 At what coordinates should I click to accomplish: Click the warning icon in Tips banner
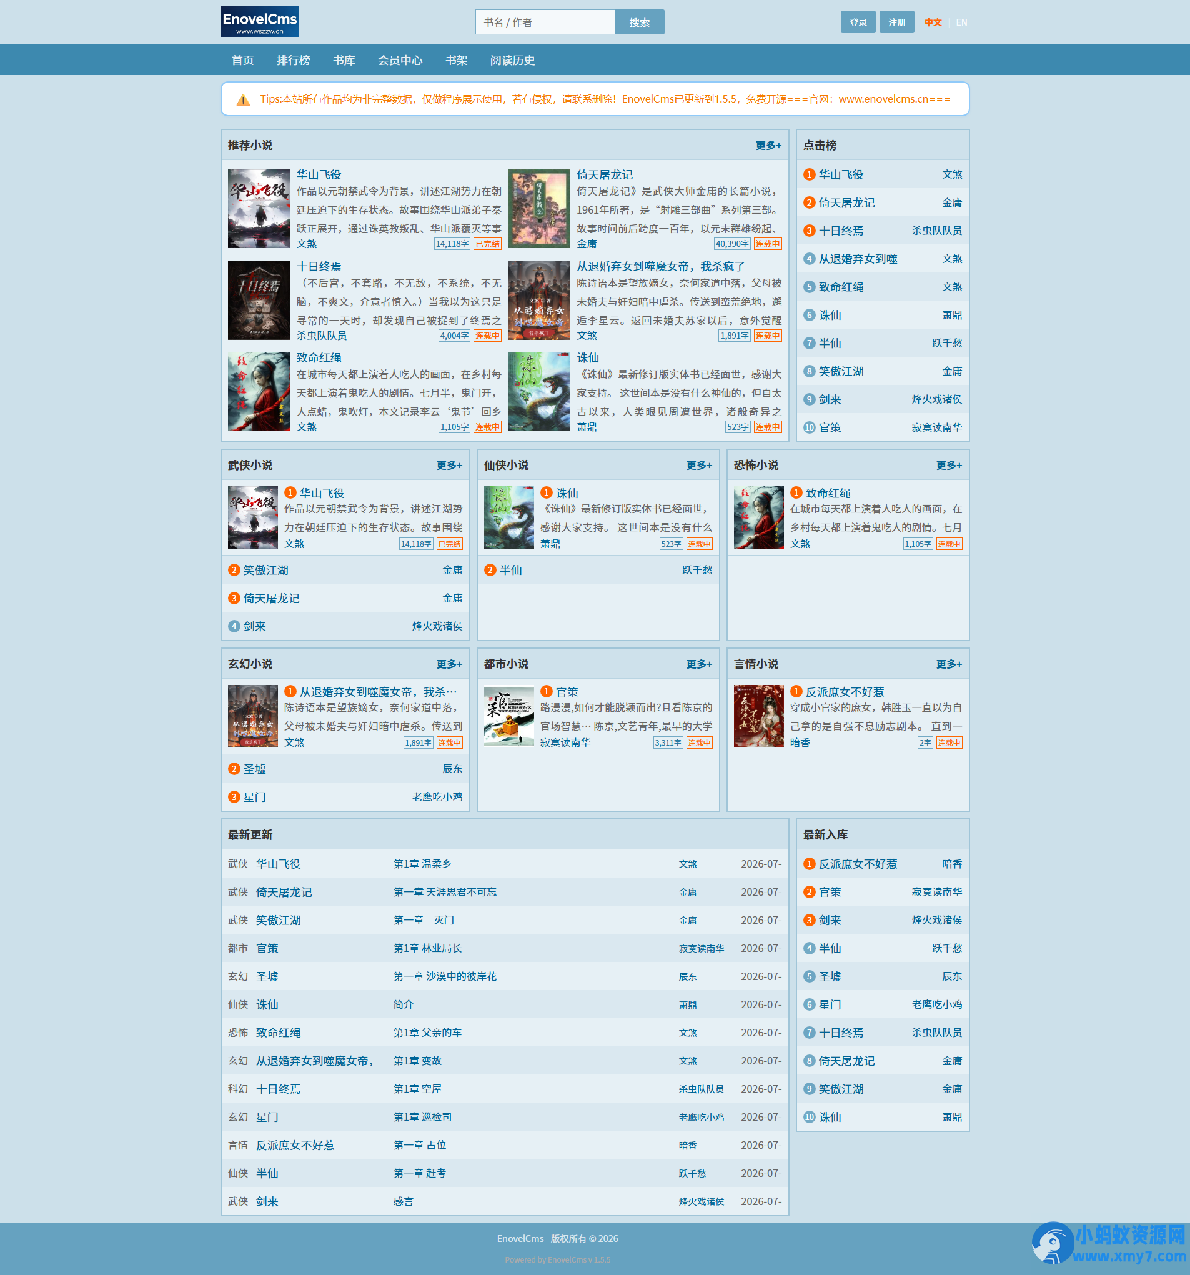click(x=243, y=99)
